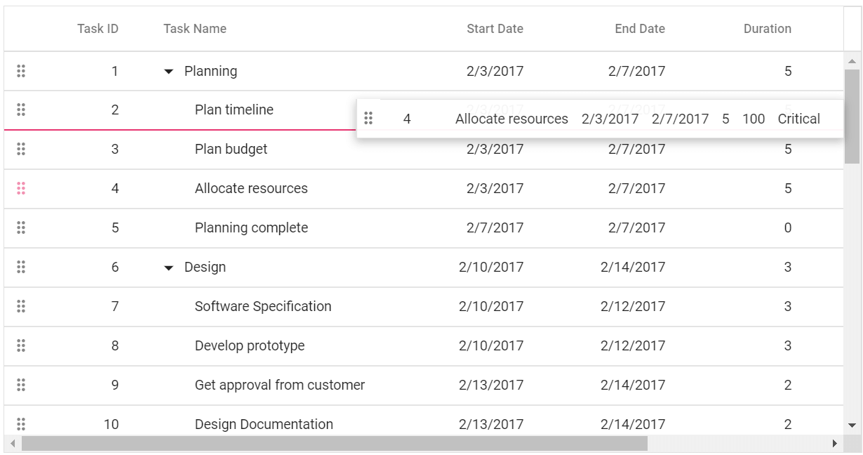Click drag handle for Get approval row
The height and width of the screenshot is (455, 863).
pyautogui.click(x=21, y=385)
